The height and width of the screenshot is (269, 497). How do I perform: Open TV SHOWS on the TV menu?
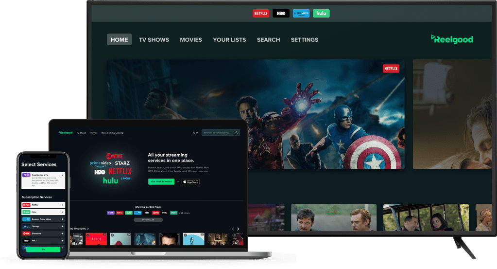pyautogui.click(x=154, y=40)
